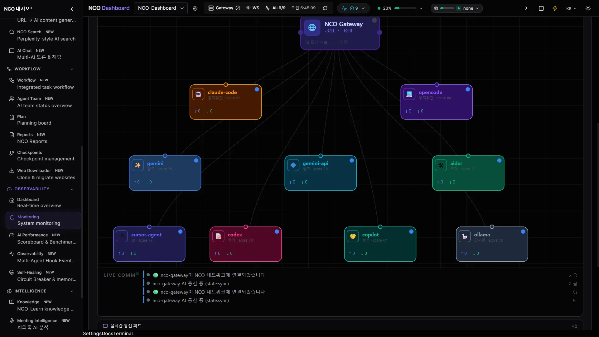Toggle the light/dark theme sun icon
The height and width of the screenshot is (337, 599).
click(x=588, y=8)
